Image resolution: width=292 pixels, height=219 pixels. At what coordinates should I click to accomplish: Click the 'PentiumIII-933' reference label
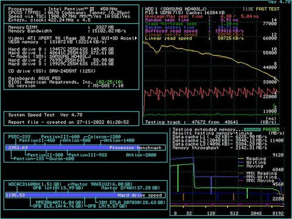[x=88, y=155]
